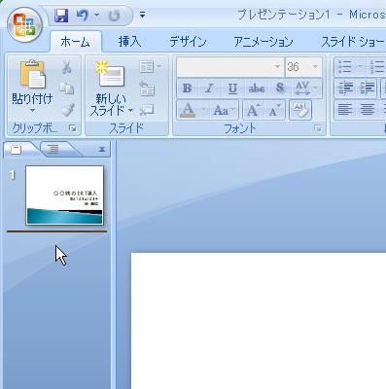The image size is (386, 389).
Task: Open the undo history dropdown arrow
Action: click(96, 15)
